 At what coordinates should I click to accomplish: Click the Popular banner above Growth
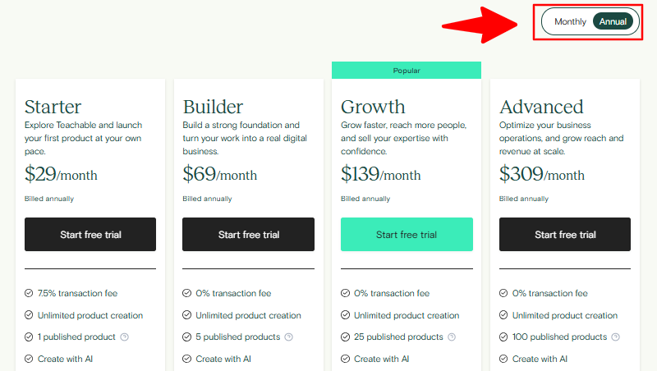(407, 71)
